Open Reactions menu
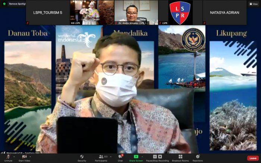 tap(198, 158)
